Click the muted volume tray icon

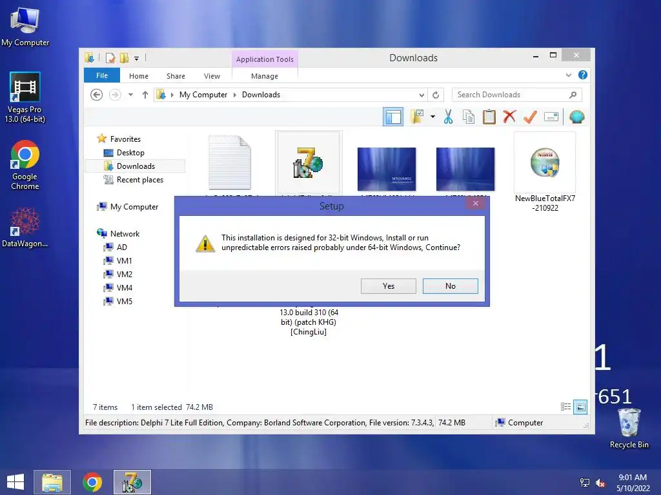coord(601,483)
